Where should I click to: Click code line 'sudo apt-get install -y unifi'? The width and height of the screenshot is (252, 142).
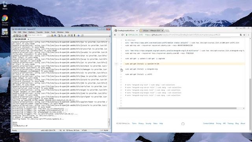pos(139,75)
